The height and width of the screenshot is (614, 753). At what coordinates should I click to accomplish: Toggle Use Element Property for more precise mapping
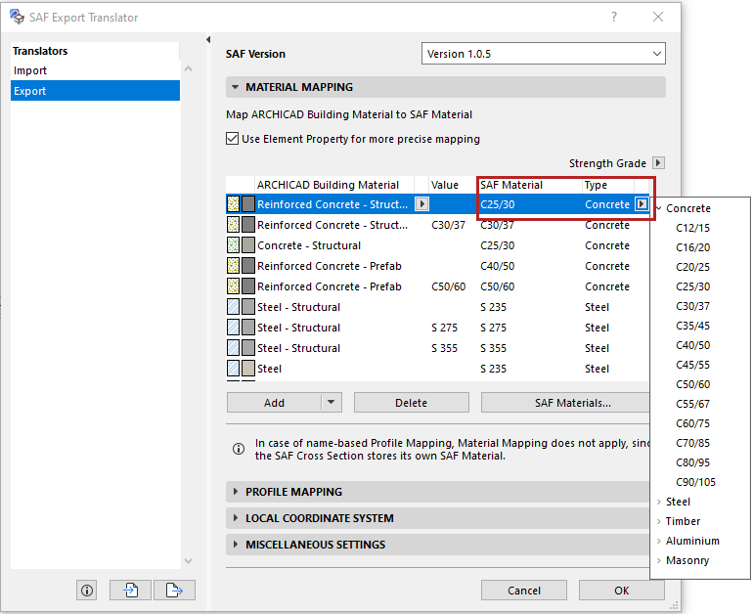[232, 139]
